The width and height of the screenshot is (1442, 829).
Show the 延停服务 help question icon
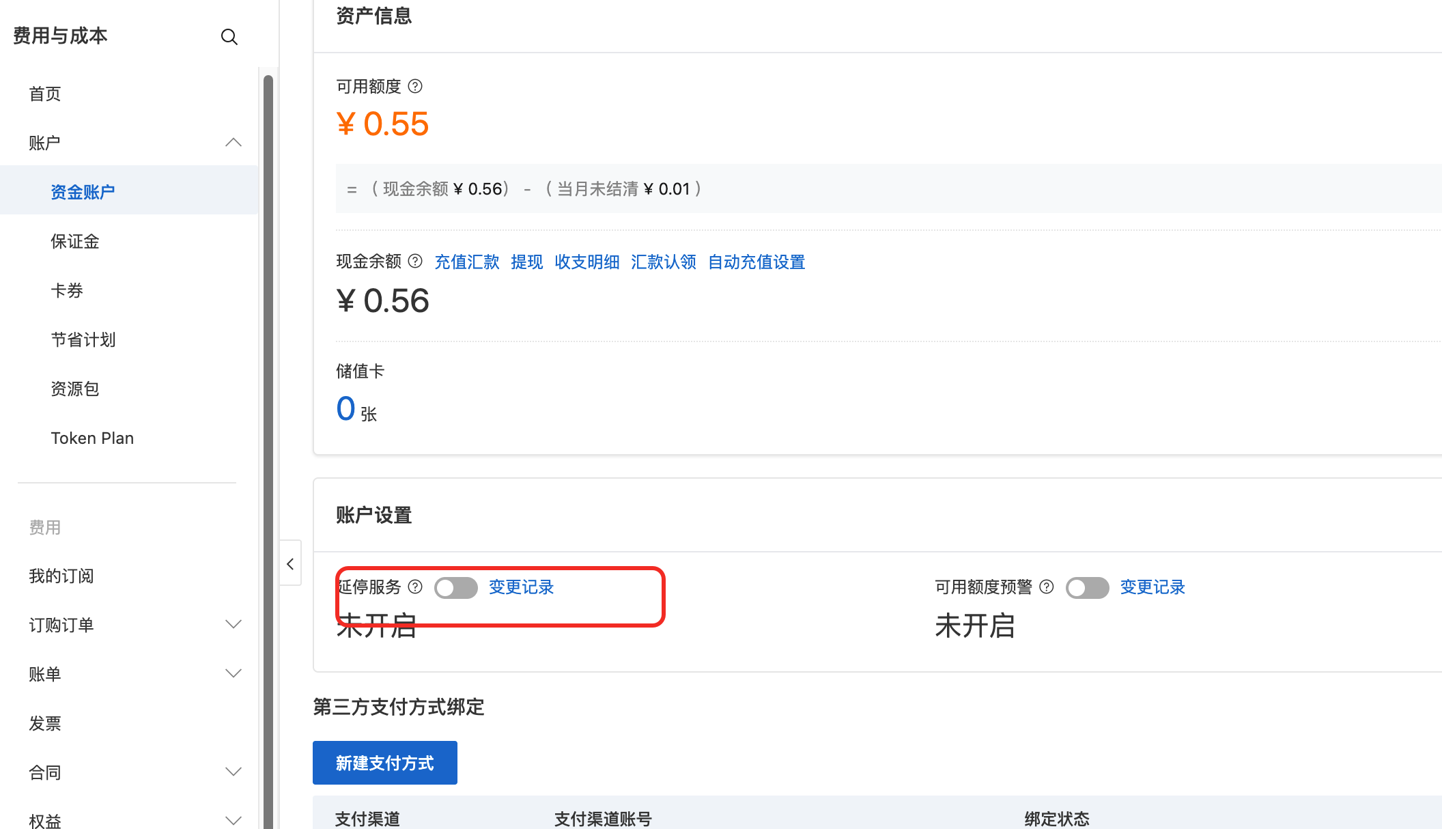(415, 587)
